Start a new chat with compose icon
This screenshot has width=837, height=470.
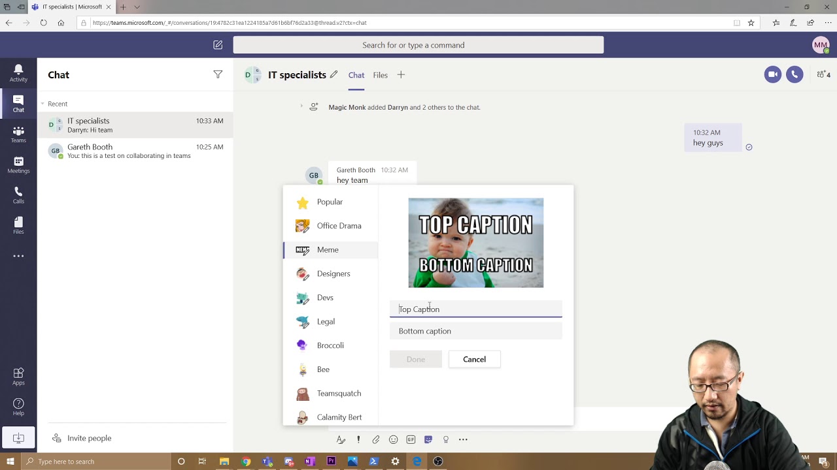[x=218, y=45]
